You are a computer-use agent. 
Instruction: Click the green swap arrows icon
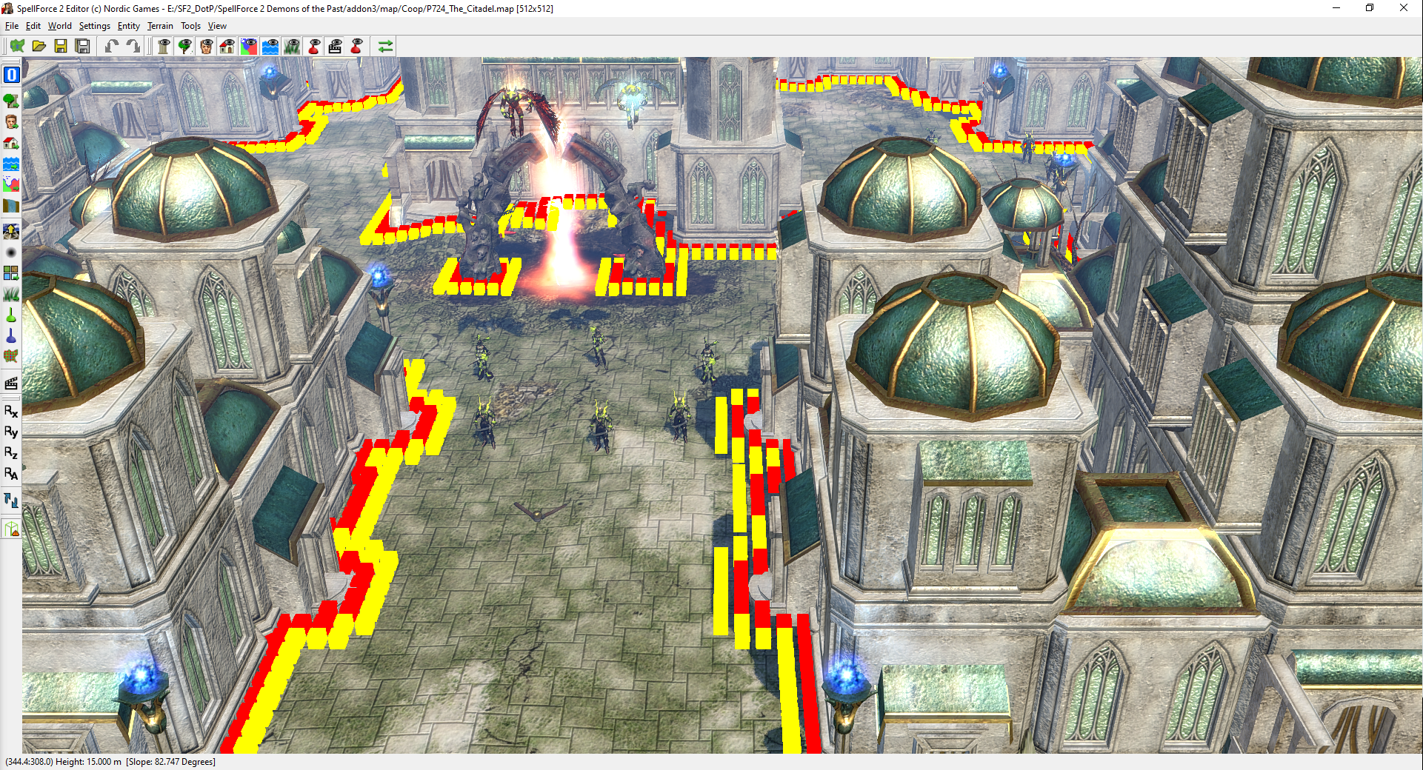[385, 47]
